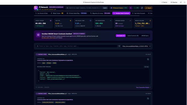
Task: Click the Avg Block Time clock icon
Action: coord(90,21)
